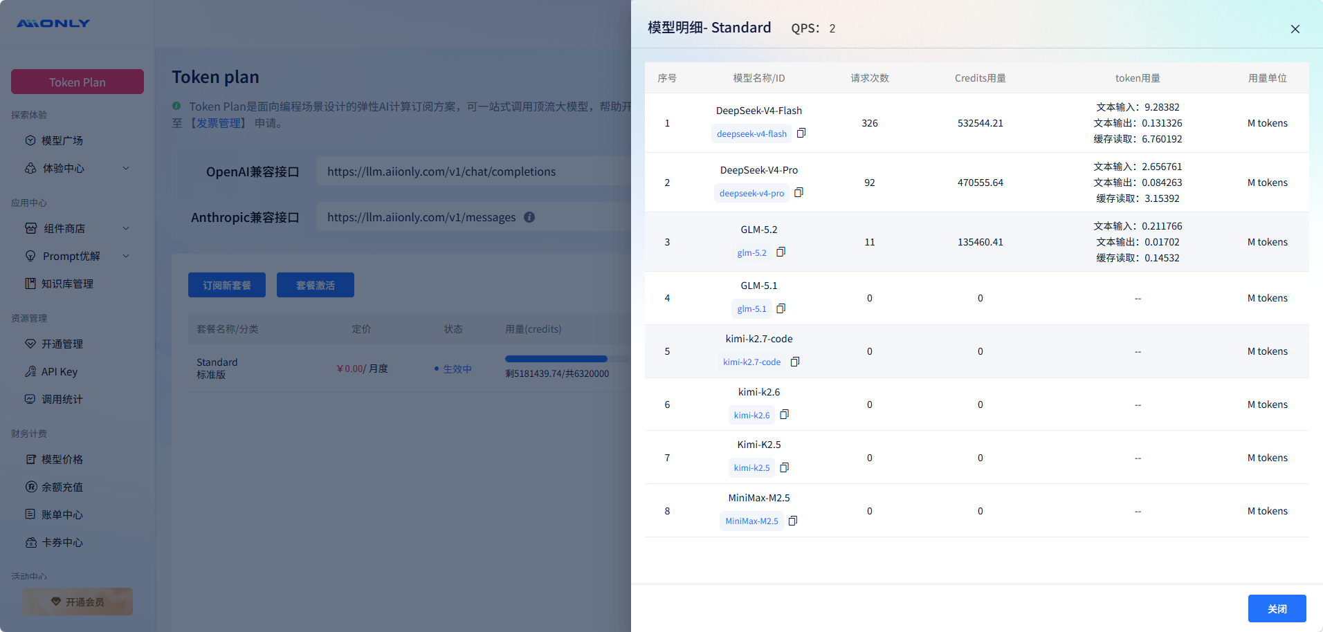The image size is (1323, 632).
Task: Click the Anthropic endpoint URL field
Action: [474, 217]
